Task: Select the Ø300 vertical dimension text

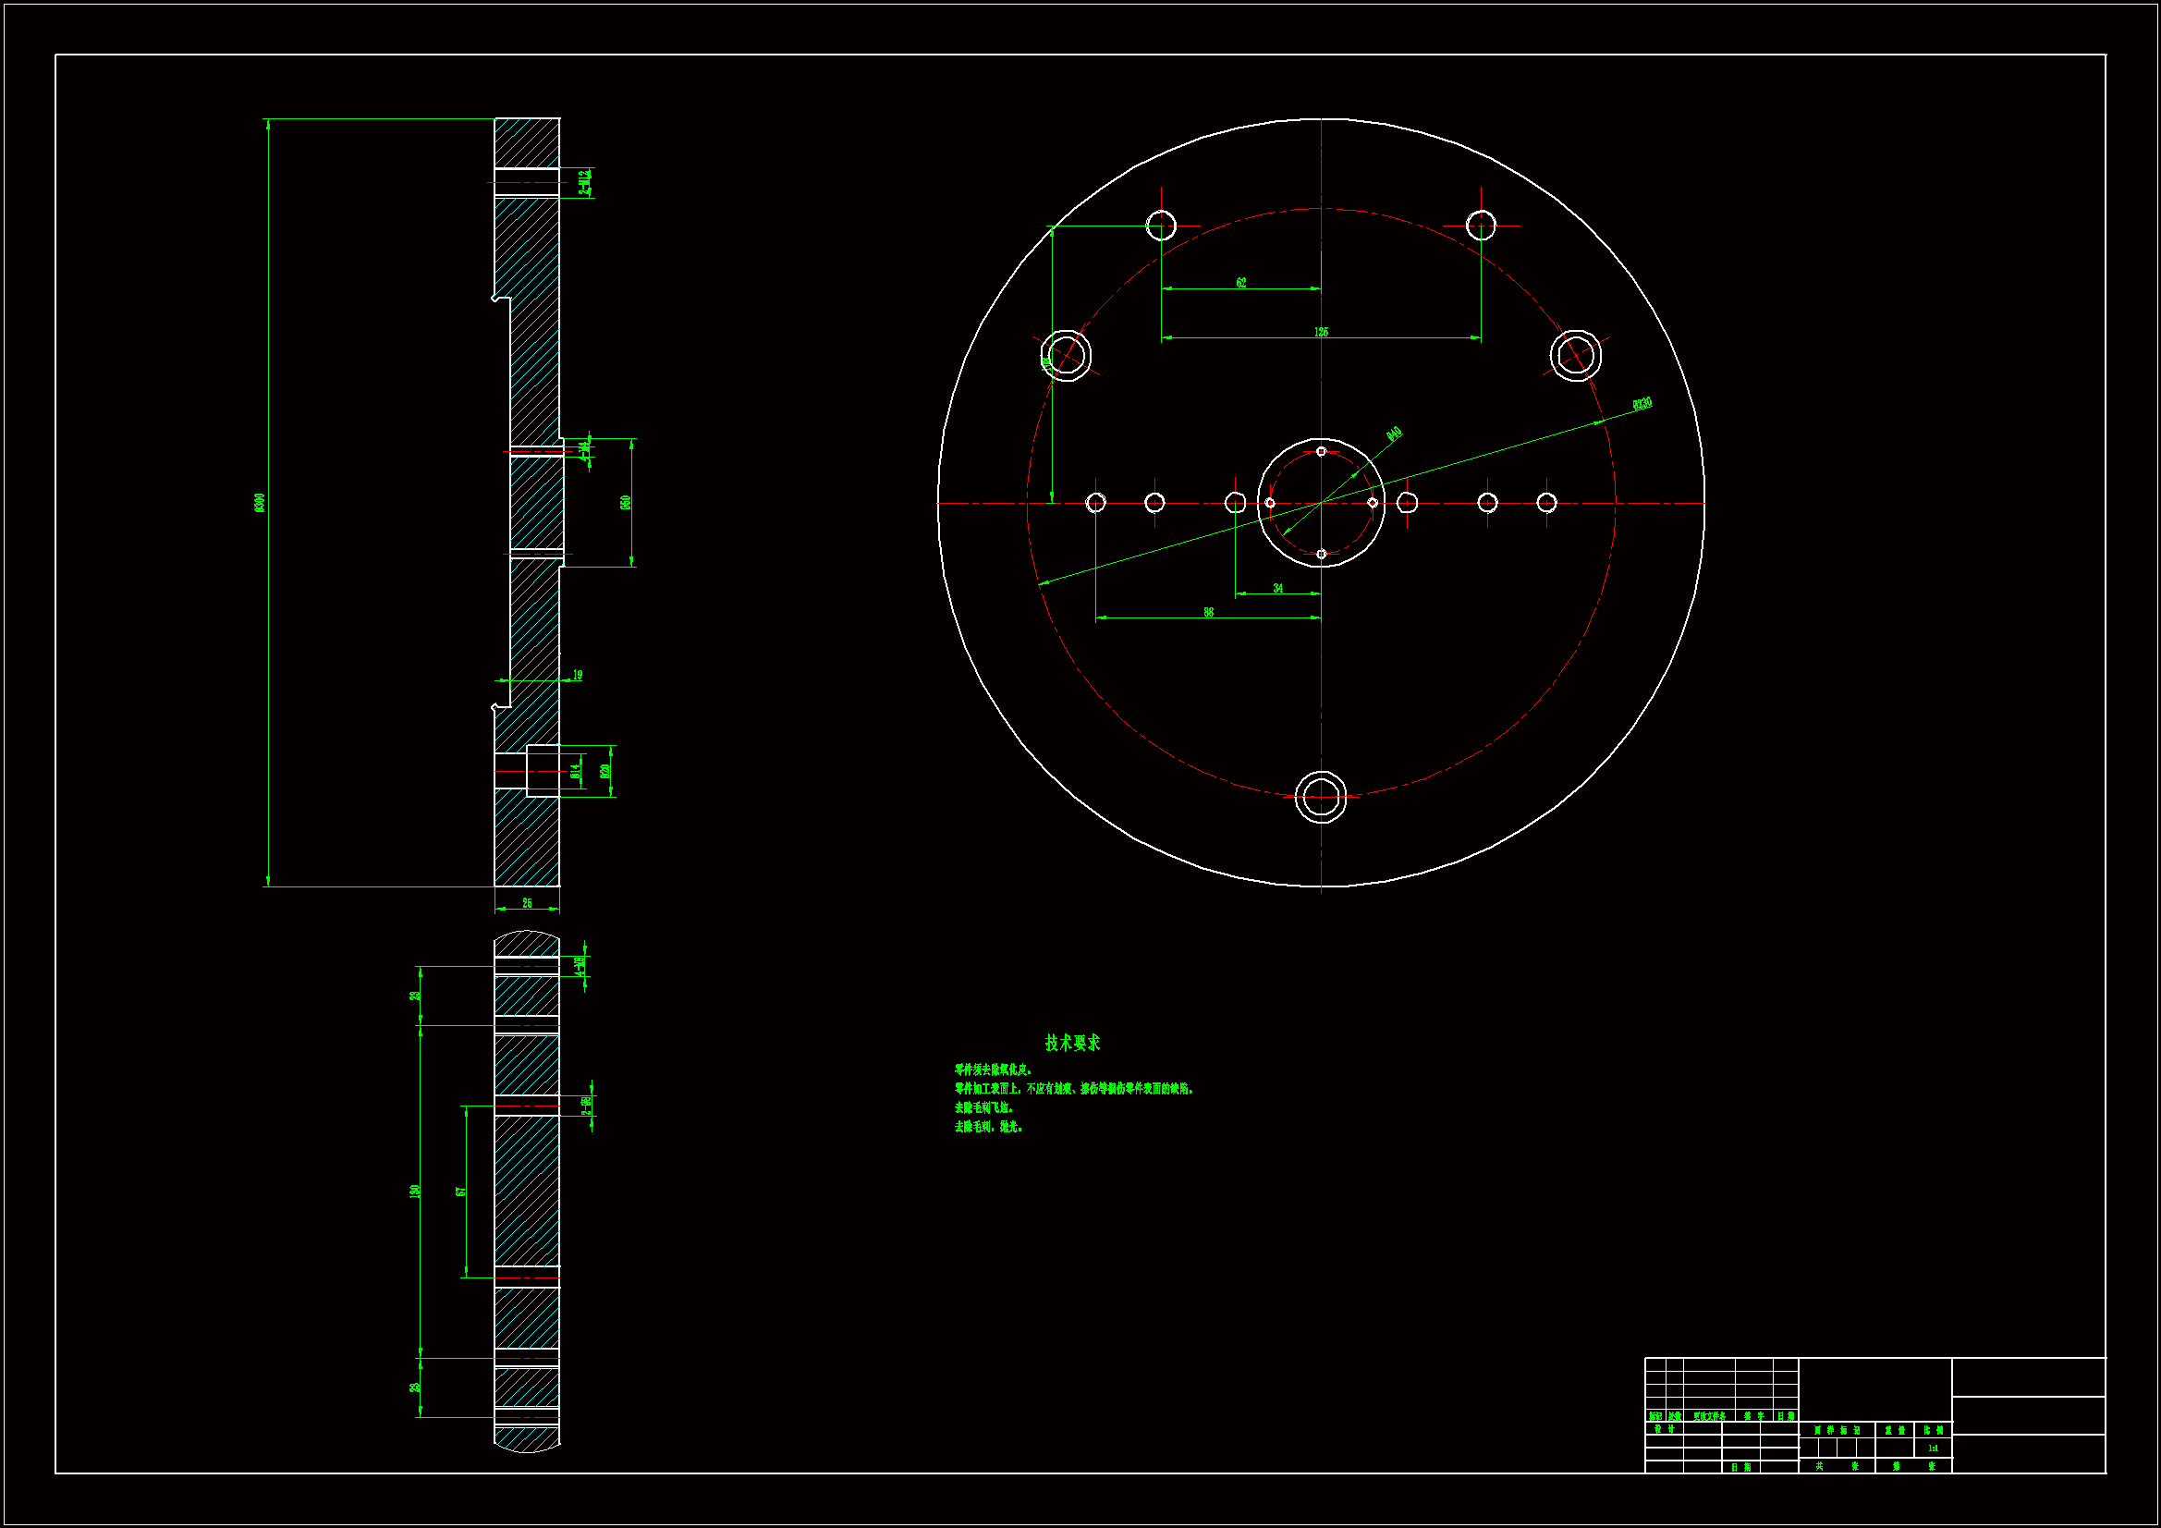Action: point(260,502)
